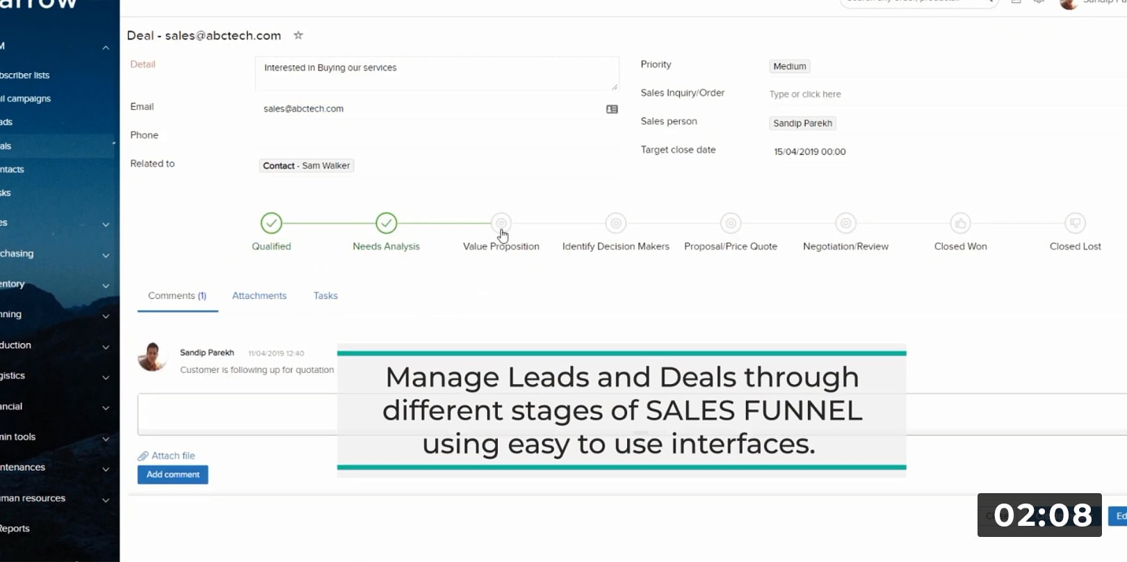Expand the Human resources sidebar section

106,499
